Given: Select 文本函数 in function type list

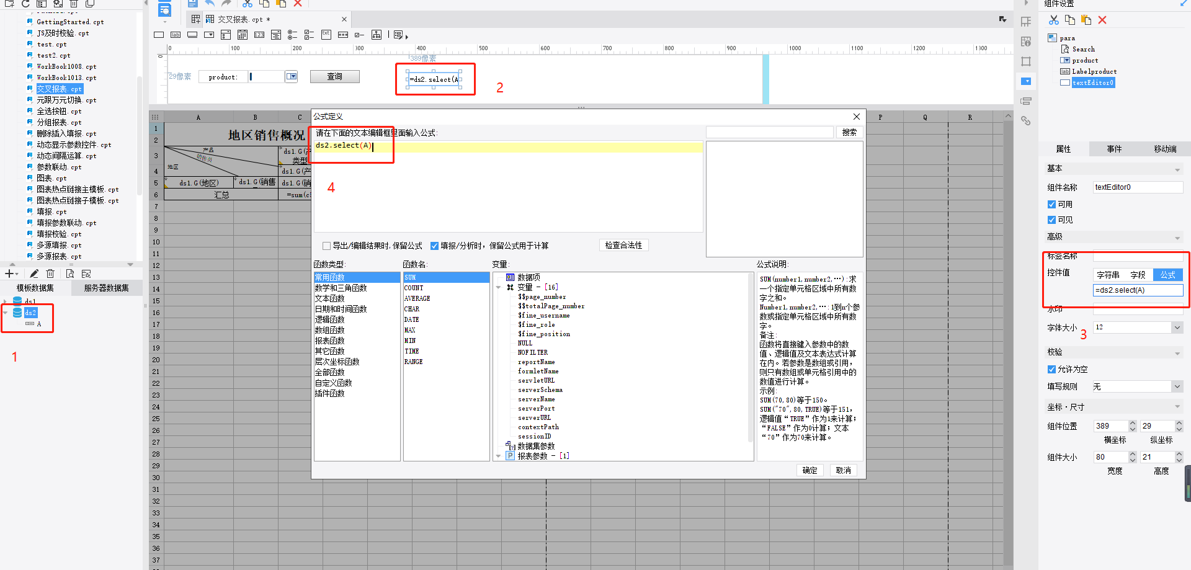Looking at the screenshot, I should [x=329, y=298].
